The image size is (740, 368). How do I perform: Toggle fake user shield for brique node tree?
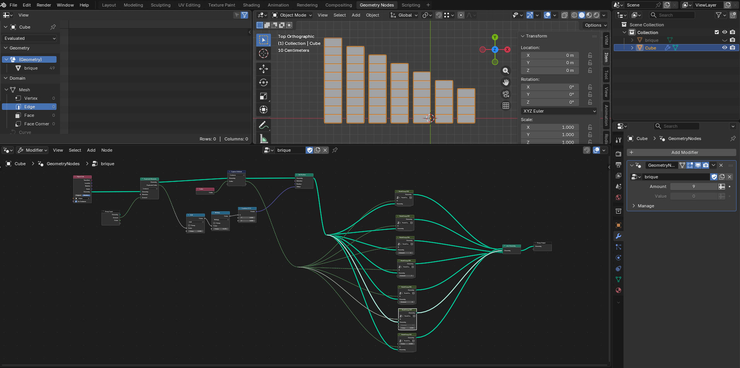pos(309,150)
